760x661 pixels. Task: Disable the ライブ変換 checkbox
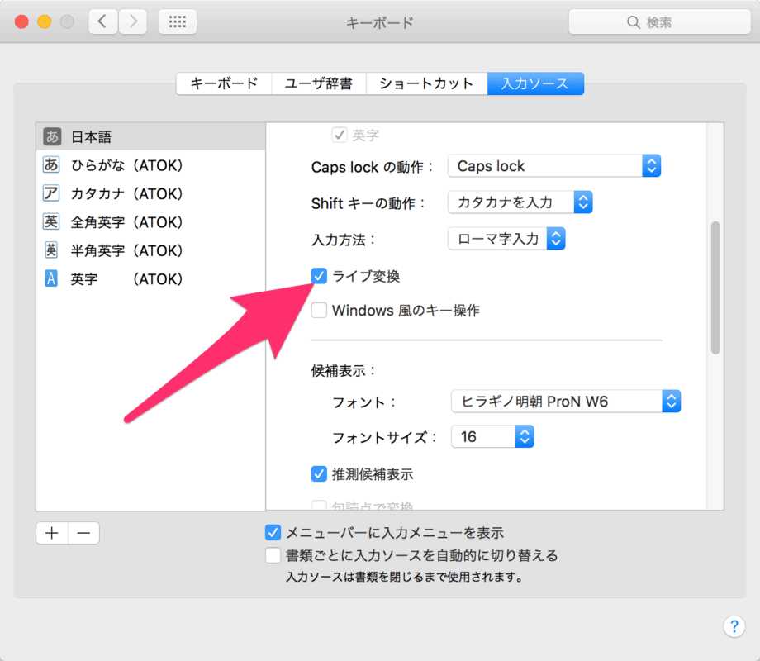click(x=319, y=276)
